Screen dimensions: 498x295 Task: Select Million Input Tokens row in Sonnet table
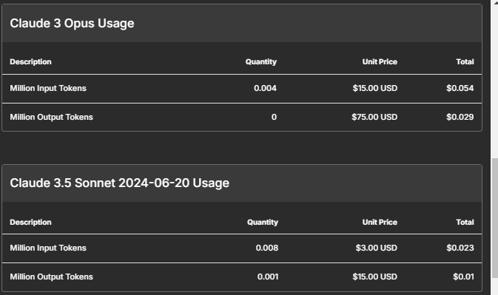[242, 248]
